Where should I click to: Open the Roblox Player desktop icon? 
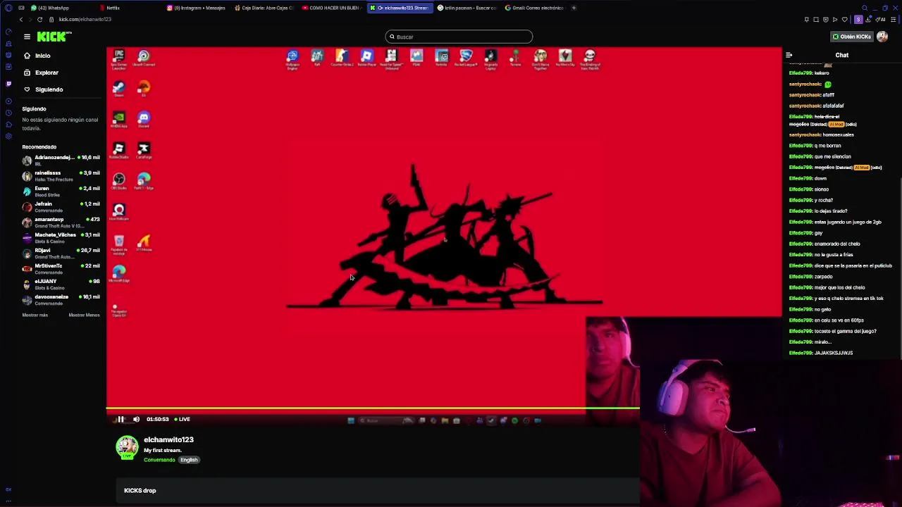click(366, 59)
